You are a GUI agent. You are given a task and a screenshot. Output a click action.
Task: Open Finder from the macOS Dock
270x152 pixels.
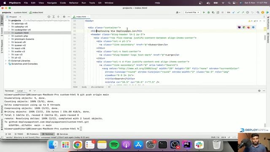tap(53, 145)
